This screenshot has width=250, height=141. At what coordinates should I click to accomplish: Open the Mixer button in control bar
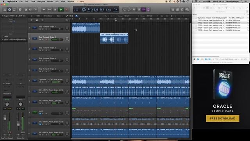click(30, 9)
